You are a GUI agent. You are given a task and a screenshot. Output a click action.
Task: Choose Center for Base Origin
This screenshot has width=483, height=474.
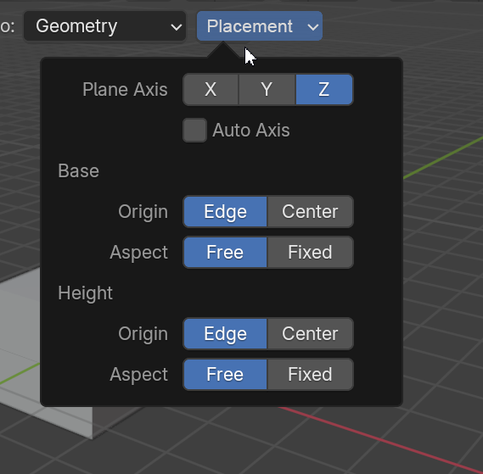[x=310, y=212]
